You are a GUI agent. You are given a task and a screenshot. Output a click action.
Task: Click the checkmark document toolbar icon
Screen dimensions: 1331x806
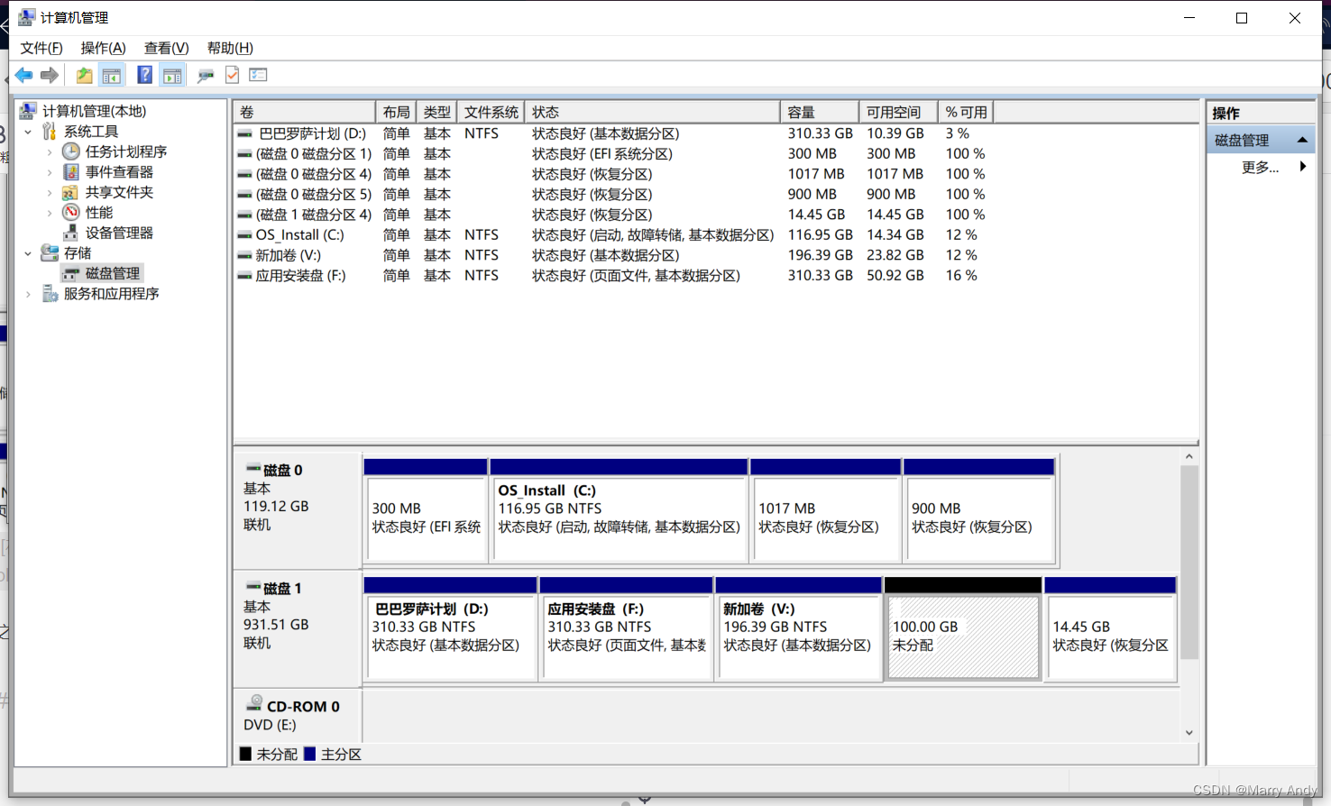pyautogui.click(x=232, y=76)
